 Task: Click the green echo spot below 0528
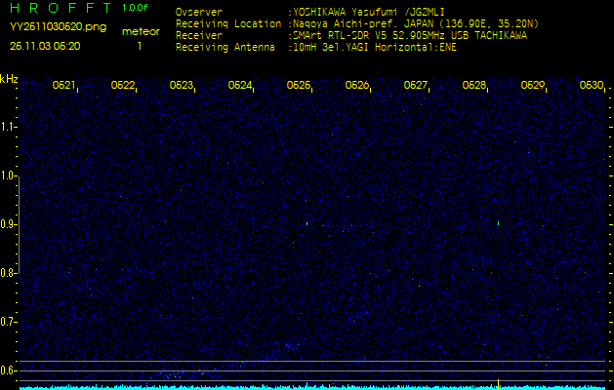tap(498, 223)
